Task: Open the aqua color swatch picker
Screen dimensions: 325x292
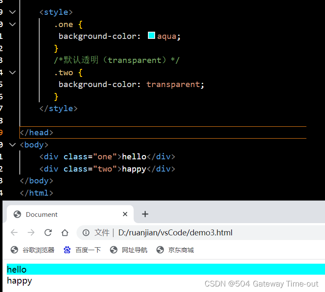Action: 151,35
